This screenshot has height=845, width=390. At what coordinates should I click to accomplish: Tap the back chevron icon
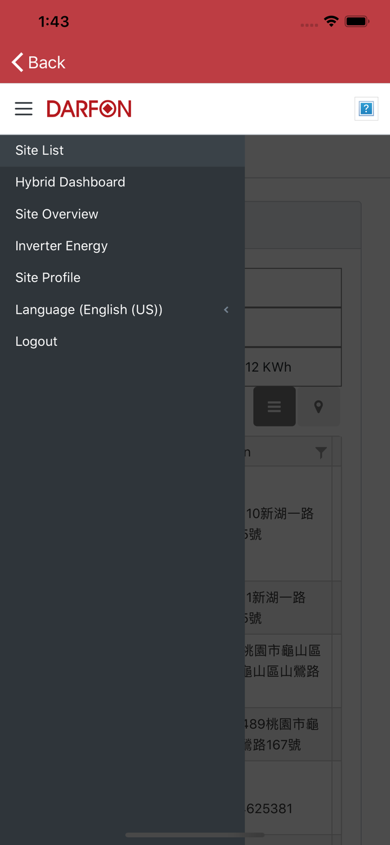coord(16,62)
